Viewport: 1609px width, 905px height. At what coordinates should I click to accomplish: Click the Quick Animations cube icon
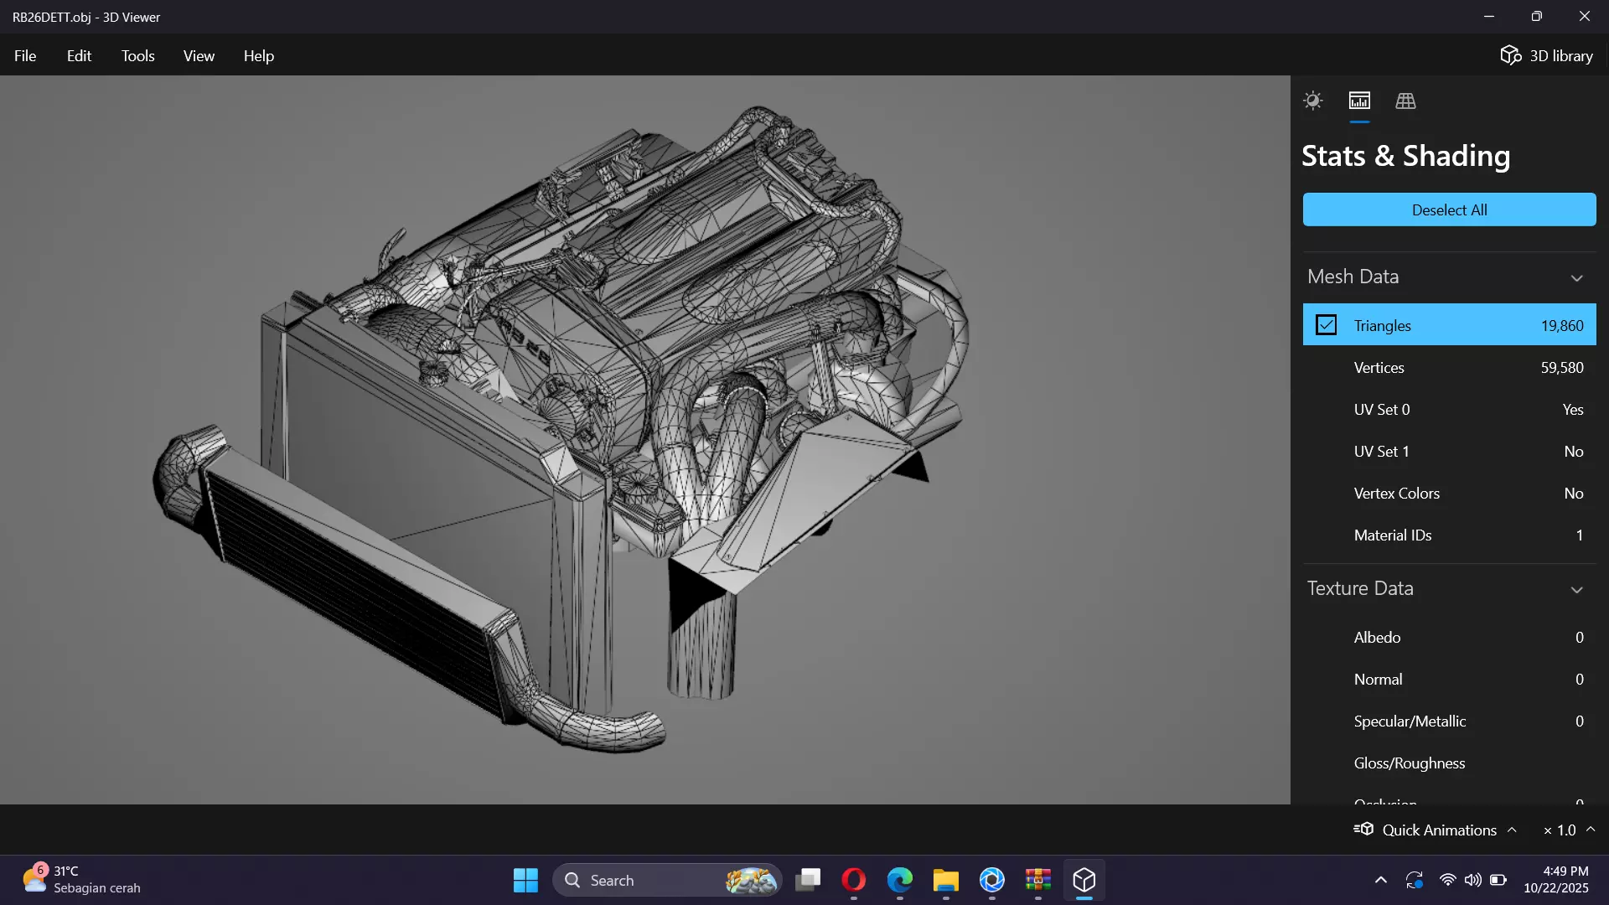1363,829
